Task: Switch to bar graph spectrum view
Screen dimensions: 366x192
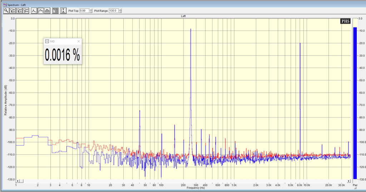Action: pyautogui.click(x=47, y=11)
